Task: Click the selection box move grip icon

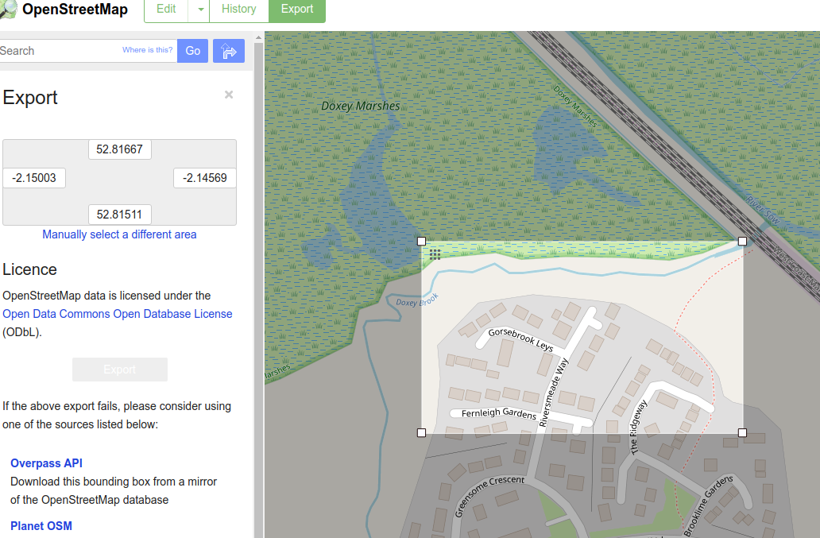Action: pos(435,254)
